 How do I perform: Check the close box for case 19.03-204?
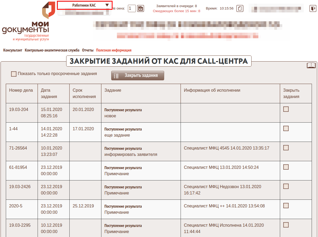[x=286, y=109]
